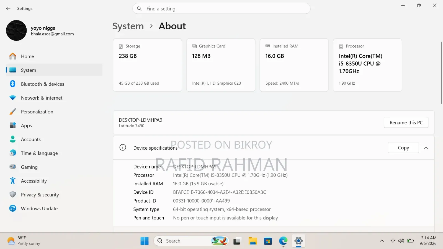This screenshot has height=249, width=443.
Task: Click the System type value text
Action: coord(222,209)
